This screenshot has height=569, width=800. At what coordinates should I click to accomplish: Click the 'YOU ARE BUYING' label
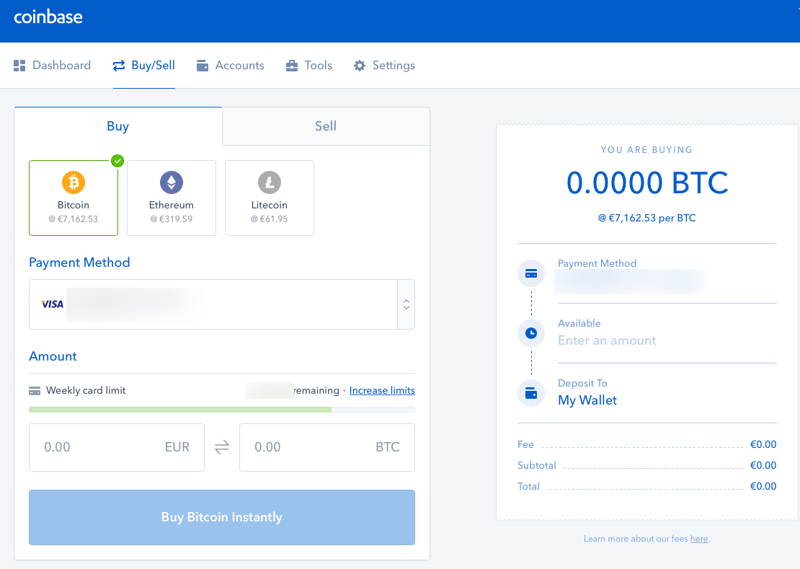pos(647,149)
